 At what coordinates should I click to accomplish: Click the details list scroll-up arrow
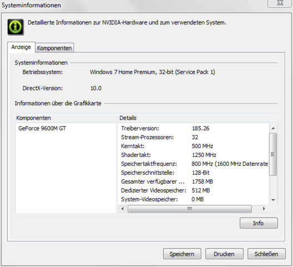(273, 128)
